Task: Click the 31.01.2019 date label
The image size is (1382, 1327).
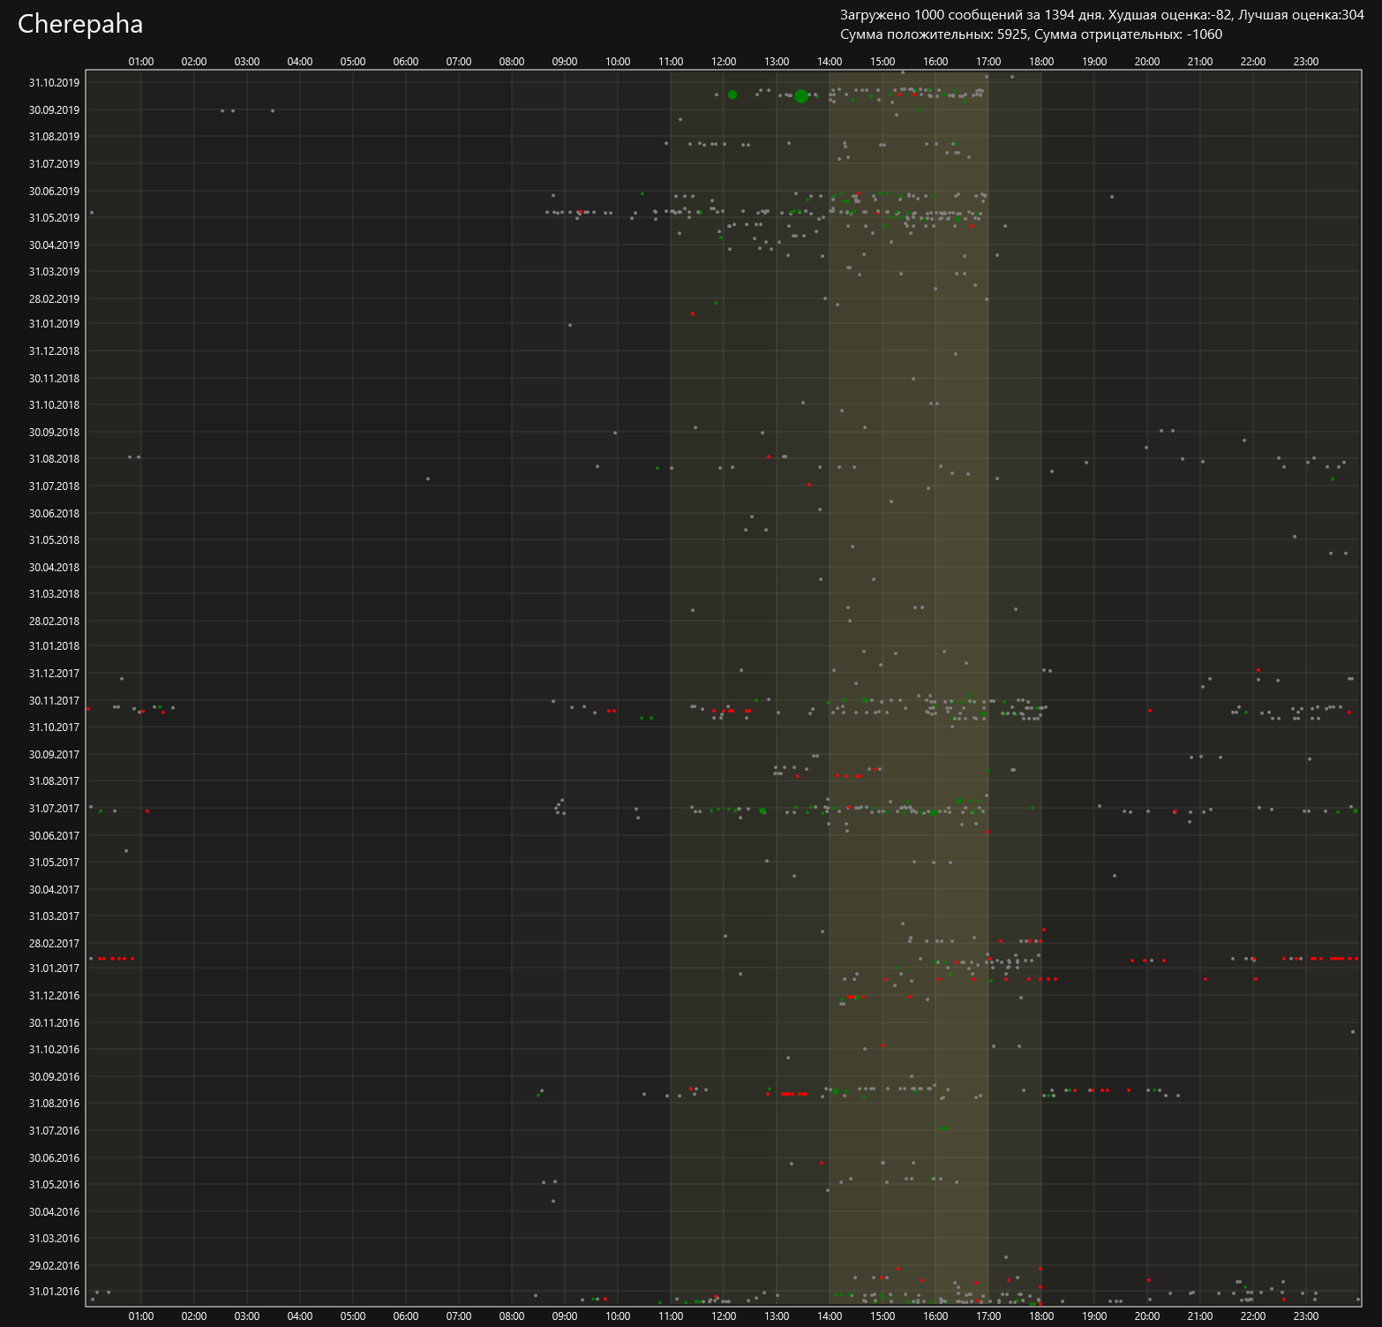Action: [x=54, y=324]
